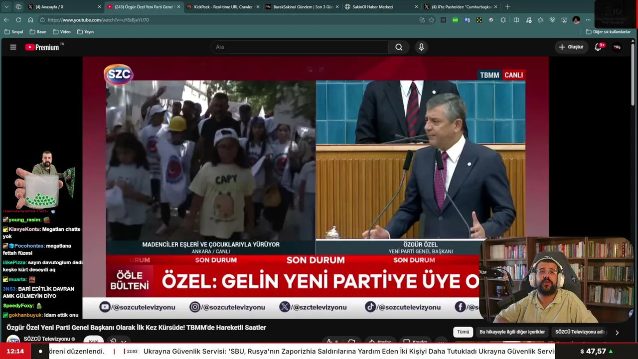Viewport: 638px width, 359px height.
Task: Click the app install icon in address bar
Action: click(422, 20)
